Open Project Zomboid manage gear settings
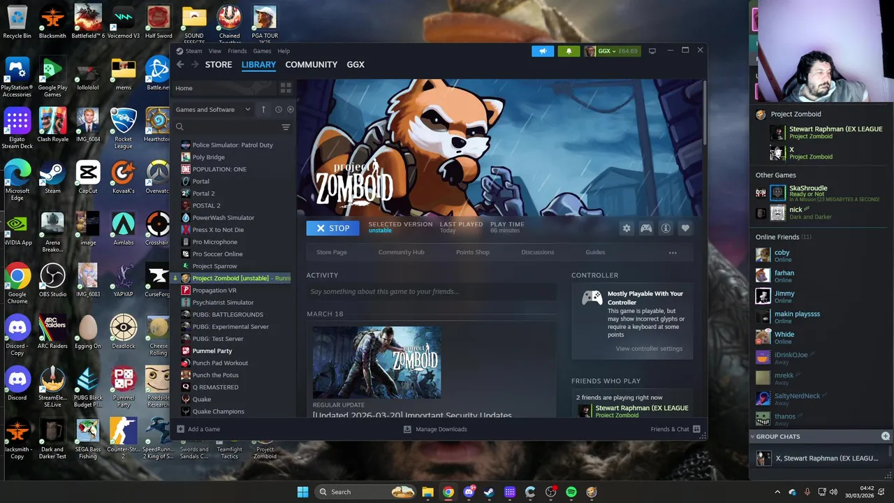Screen dimensions: 894x503 626,228
